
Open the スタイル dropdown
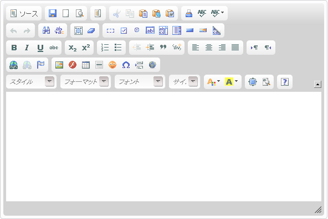point(31,82)
